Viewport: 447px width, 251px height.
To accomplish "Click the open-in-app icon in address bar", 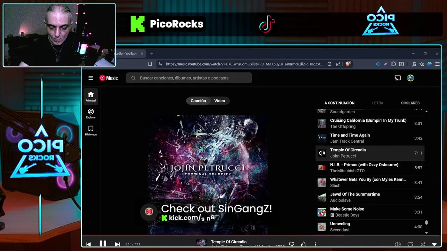I will 329,64.
